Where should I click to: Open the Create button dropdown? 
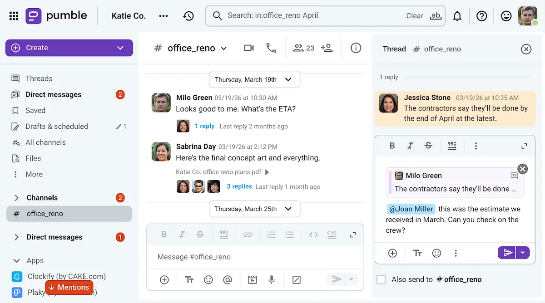click(120, 48)
